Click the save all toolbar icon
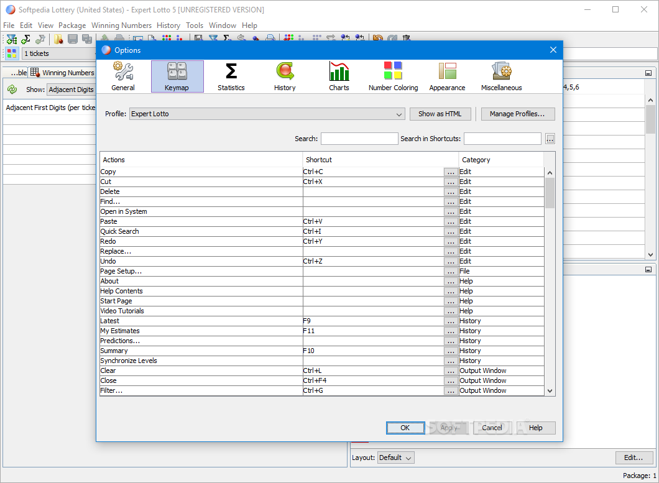Screen dimensions: 659x483 point(87,40)
